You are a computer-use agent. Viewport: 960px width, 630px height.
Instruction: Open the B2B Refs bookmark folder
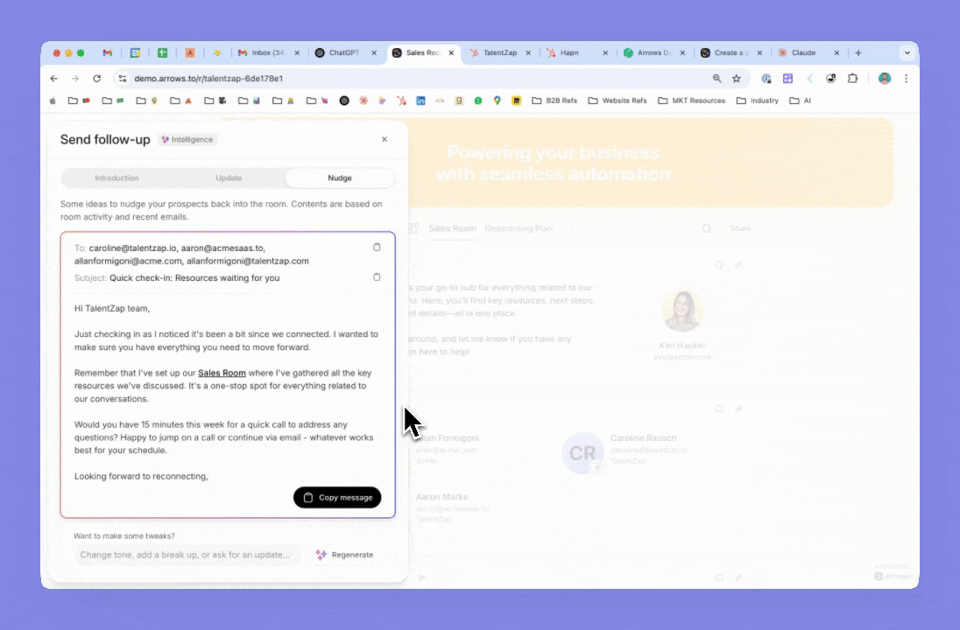554,101
